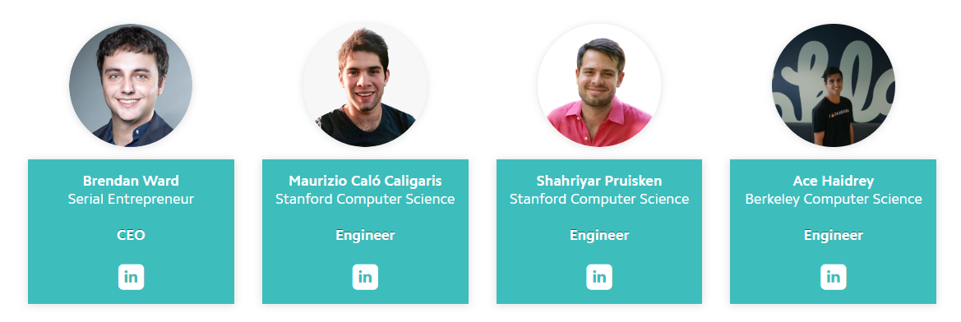Viewport: 961px width, 322px height.
Task: Click Brendan Ward's circular profile photo
Action: [x=132, y=85]
